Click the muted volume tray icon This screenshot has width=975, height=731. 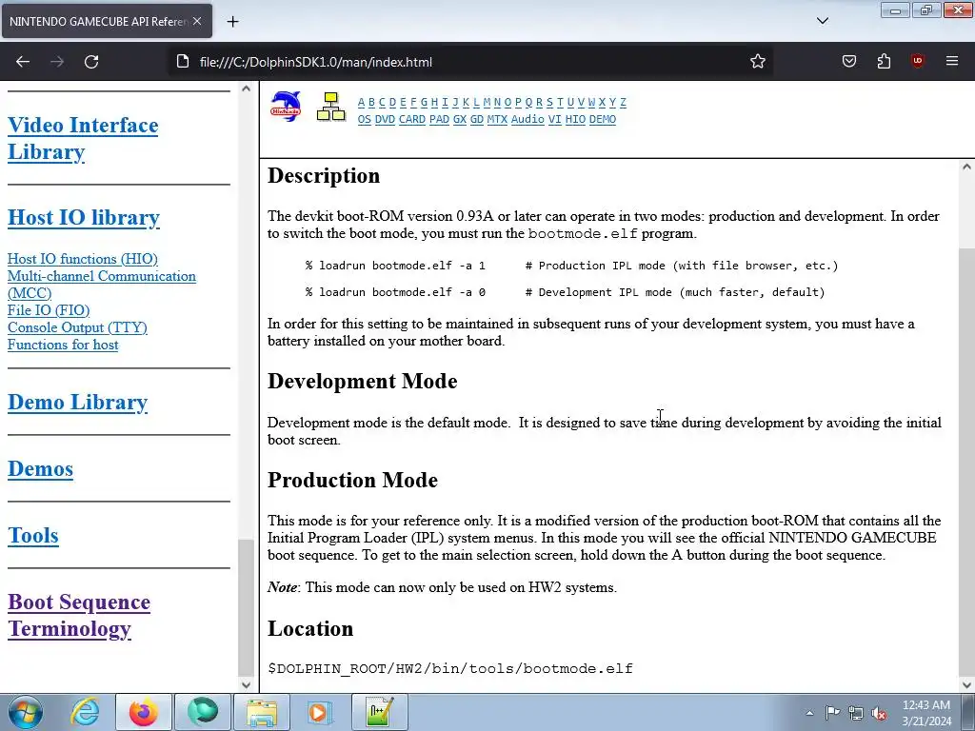879,714
